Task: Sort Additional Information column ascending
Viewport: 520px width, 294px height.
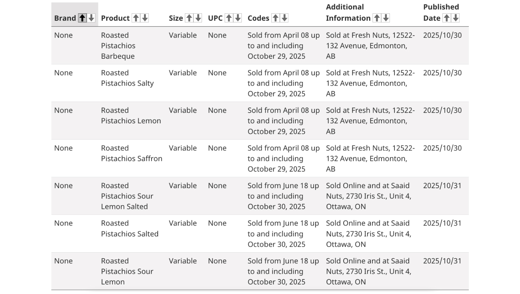Action: pos(377,18)
